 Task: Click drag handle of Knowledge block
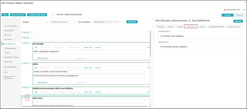(x=22, y=43)
